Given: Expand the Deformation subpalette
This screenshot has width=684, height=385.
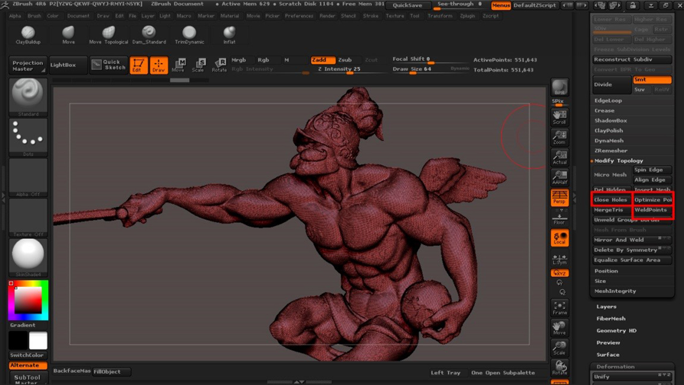Looking at the screenshot, I should pos(615,367).
